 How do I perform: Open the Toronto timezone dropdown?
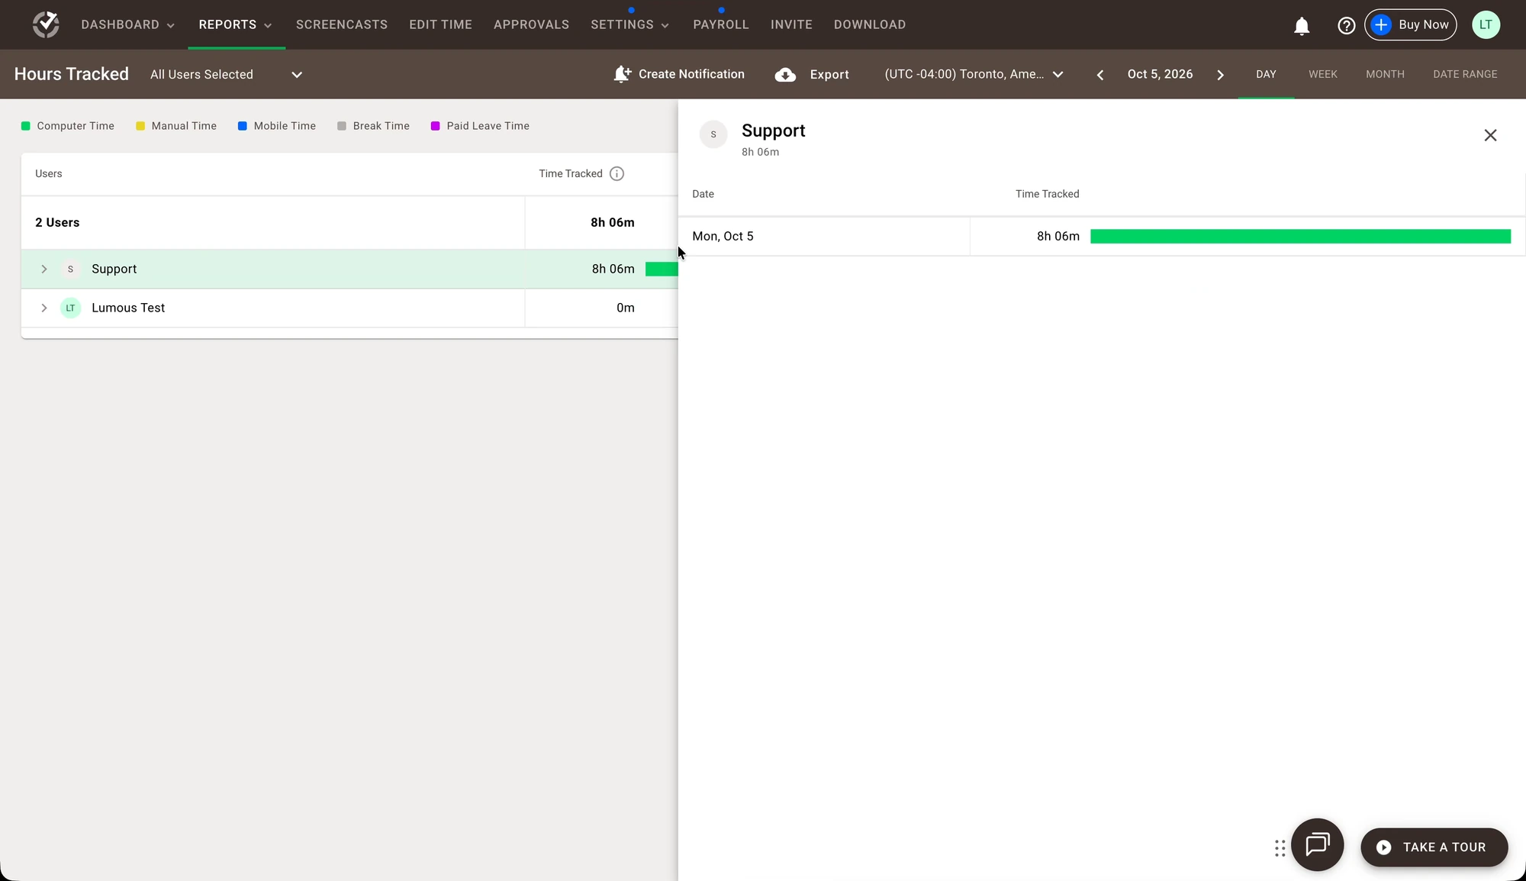point(974,74)
